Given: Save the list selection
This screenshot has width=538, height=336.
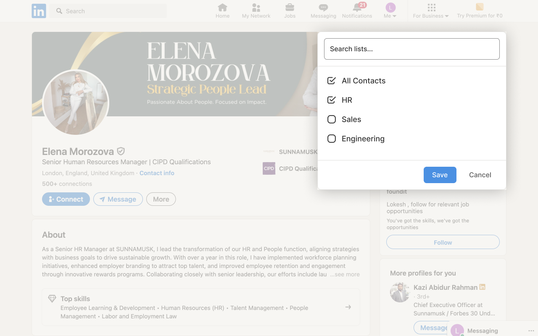Looking at the screenshot, I should [440, 175].
